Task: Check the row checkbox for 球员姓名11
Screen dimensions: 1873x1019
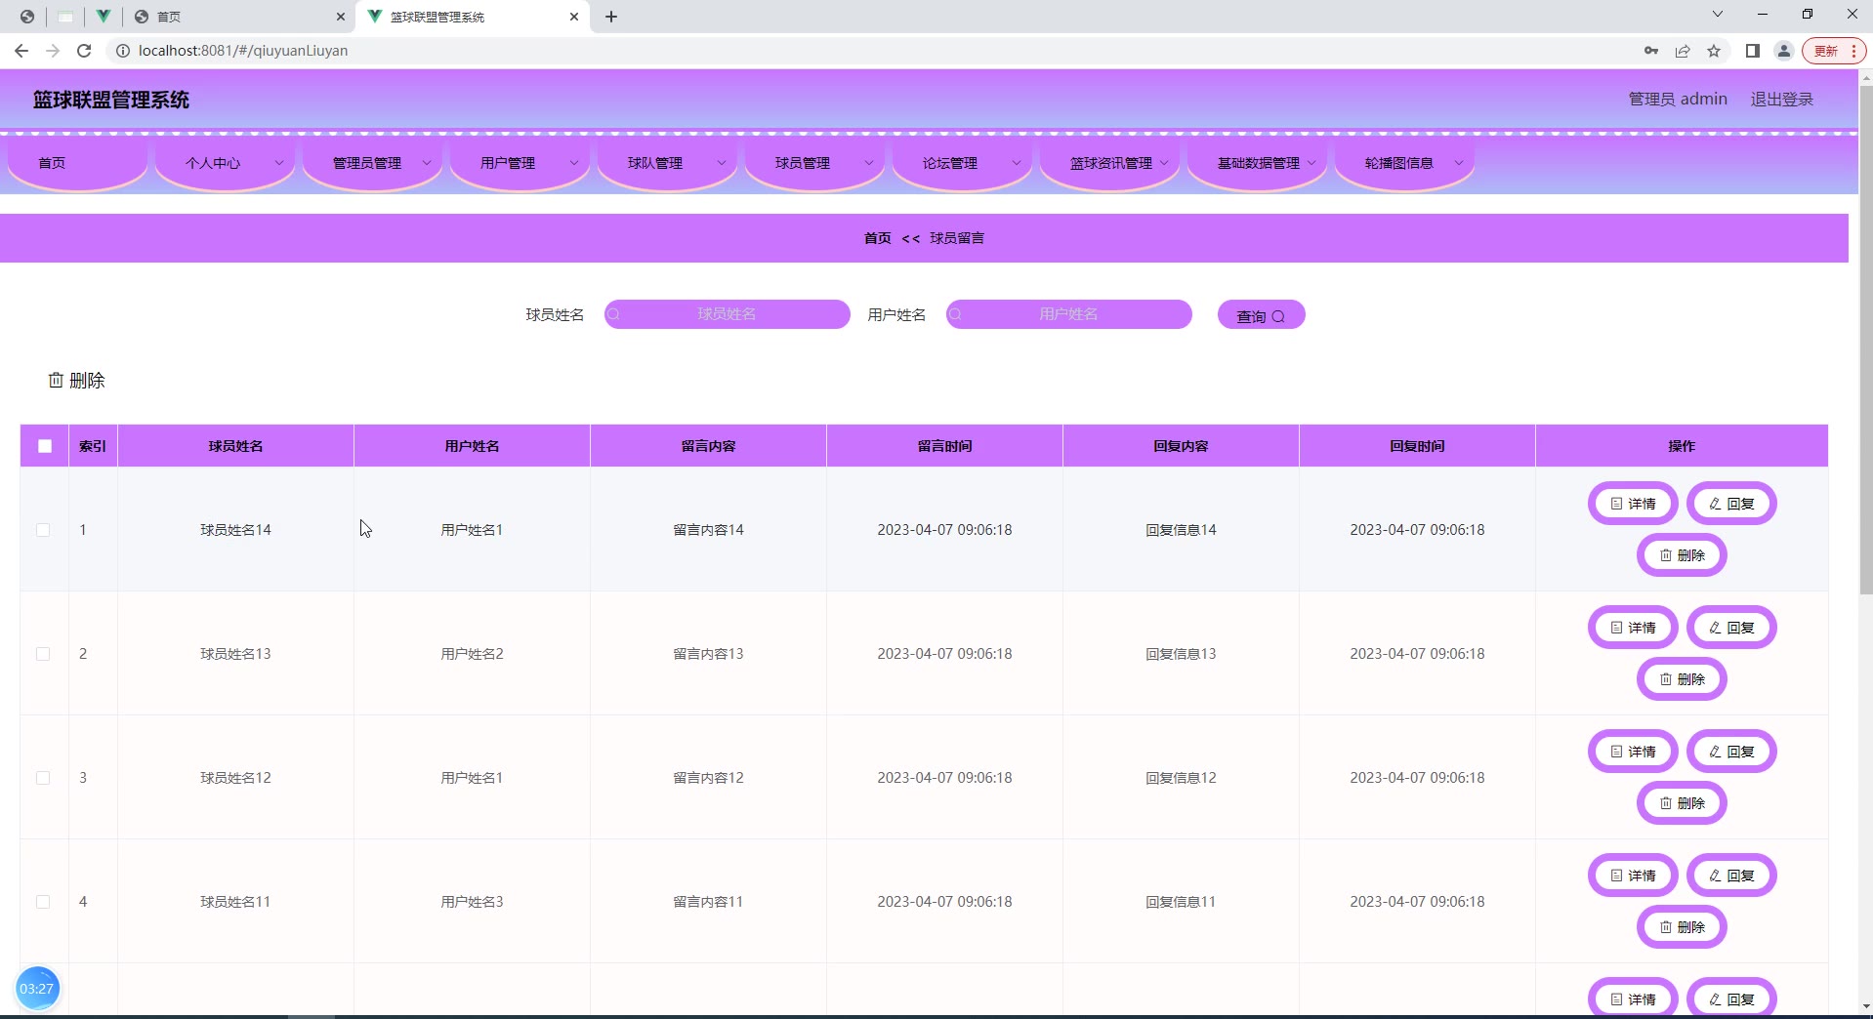Action: coord(43,902)
